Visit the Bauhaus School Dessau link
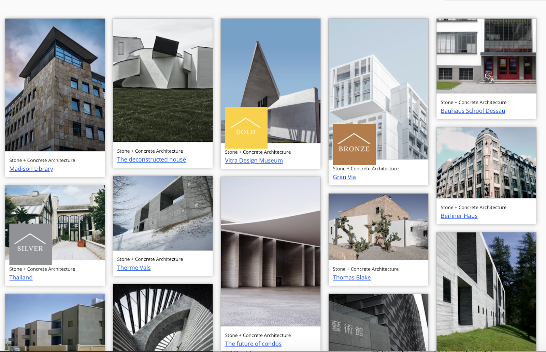 click(x=473, y=111)
